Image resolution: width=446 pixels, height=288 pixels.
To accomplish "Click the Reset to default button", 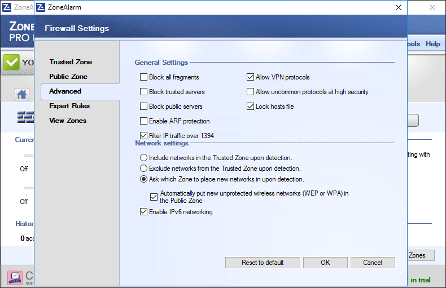I will point(263,263).
